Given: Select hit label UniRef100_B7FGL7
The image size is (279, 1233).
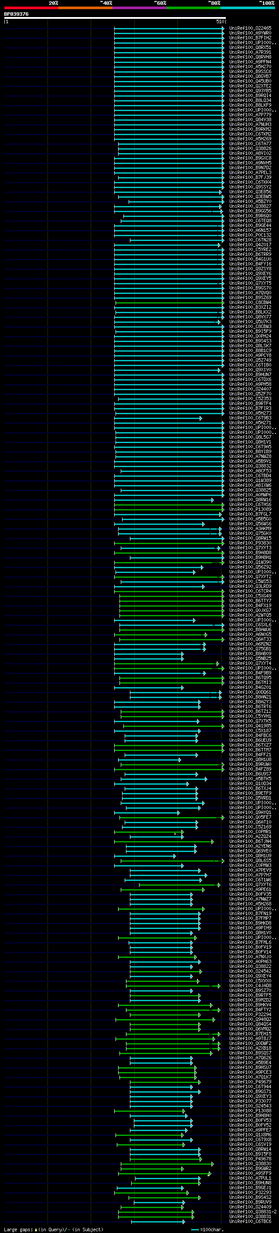Looking at the screenshot, I should pos(250,514).
